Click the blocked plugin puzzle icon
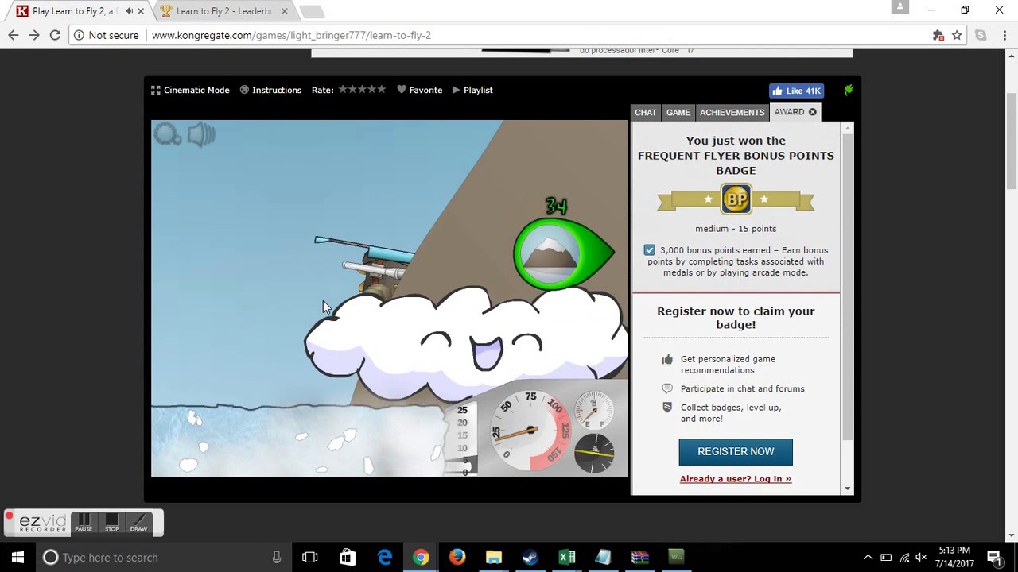Screen dimensions: 1018x572 938,35
